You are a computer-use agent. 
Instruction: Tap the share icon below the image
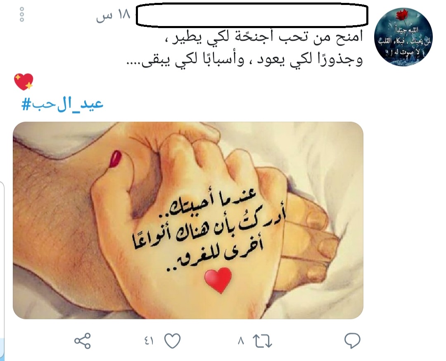click(83, 340)
